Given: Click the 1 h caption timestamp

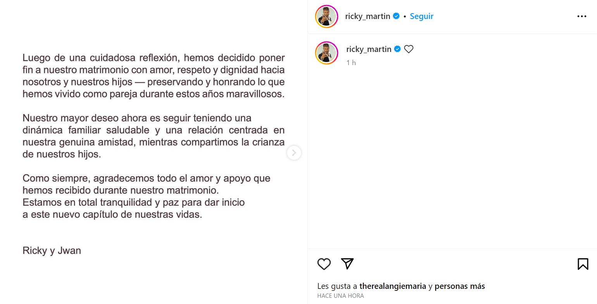Looking at the screenshot, I should (x=351, y=63).
